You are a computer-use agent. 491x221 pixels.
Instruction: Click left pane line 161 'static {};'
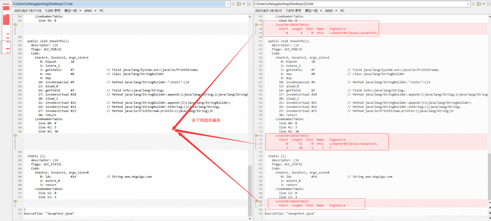click(36, 156)
